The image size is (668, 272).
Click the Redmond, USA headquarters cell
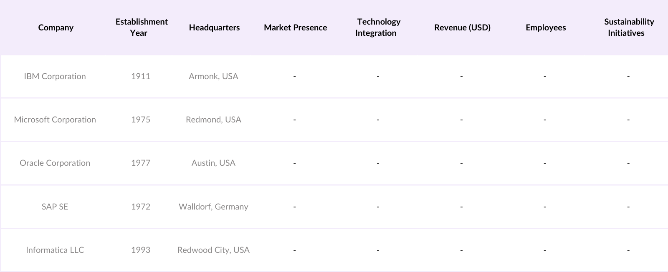pyautogui.click(x=213, y=120)
